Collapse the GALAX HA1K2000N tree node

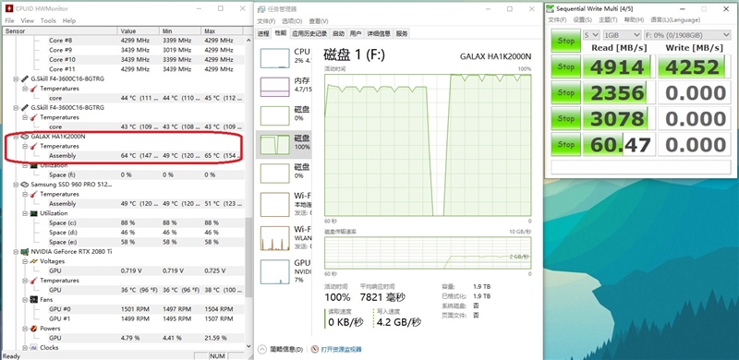(x=16, y=137)
